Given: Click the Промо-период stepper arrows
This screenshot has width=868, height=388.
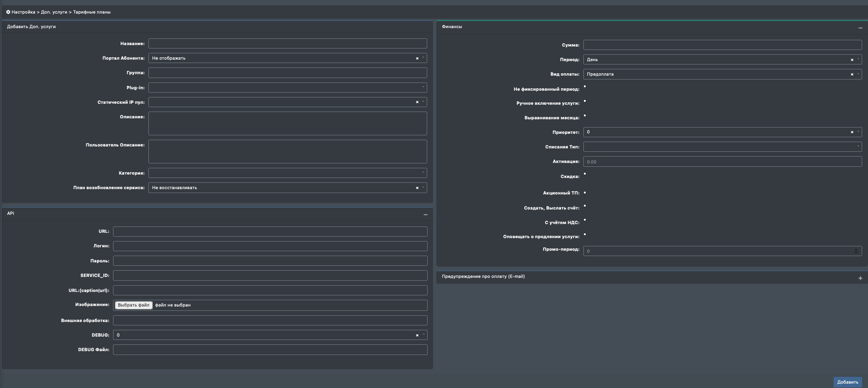Looking at the screenshot, I should pos(856,251).
